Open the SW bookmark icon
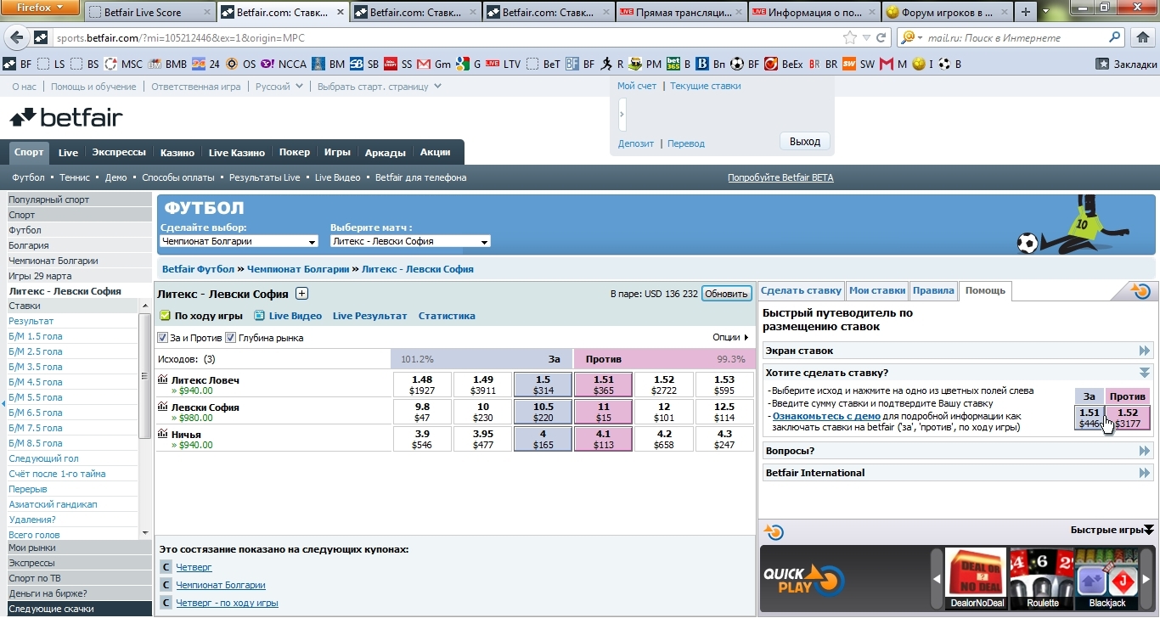Image resolution: width=1160 pixels, height=618 pixels. pos(848,64)
